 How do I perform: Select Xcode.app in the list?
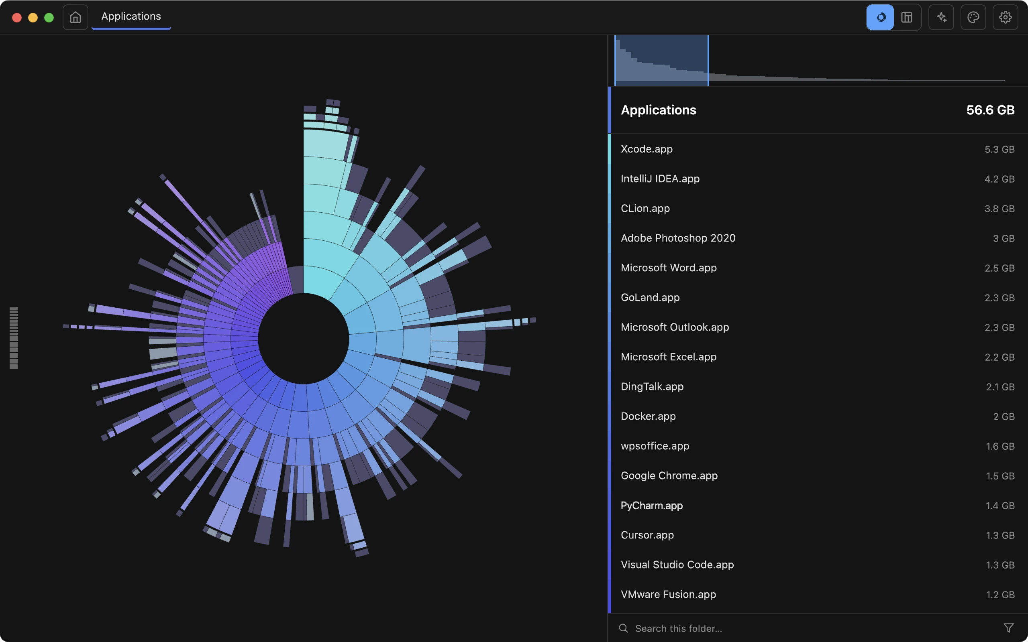817,149
